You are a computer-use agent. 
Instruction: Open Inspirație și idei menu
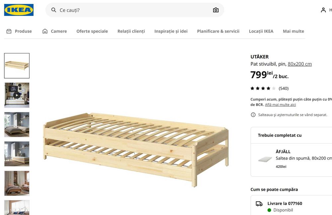(x=171, y=31)
